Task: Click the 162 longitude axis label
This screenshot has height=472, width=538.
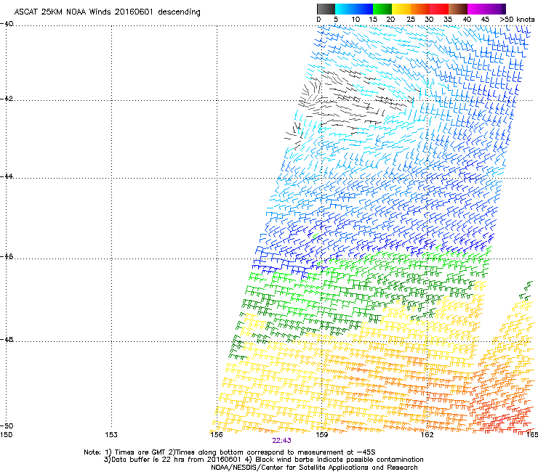Action: 427,435
